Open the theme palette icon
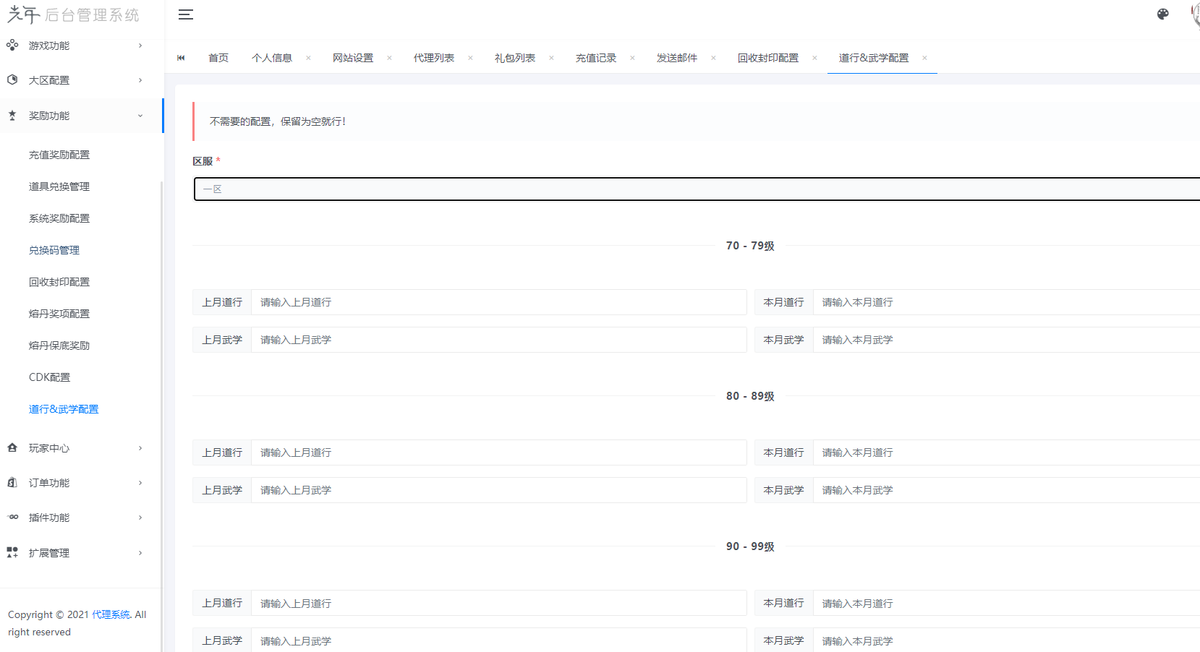This screenshot has height=652, width=1200. 1162,14
